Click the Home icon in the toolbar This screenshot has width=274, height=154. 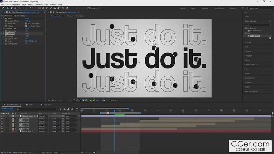tap(3, 8)
